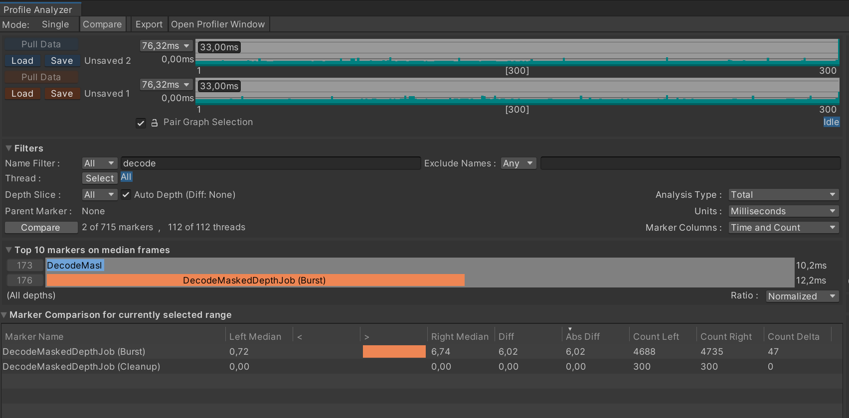Image resolution: width=849 pixels, height=418 pixels.
Task: Open the Ratio Normalized dropdown
Action: tap(802, 296)
